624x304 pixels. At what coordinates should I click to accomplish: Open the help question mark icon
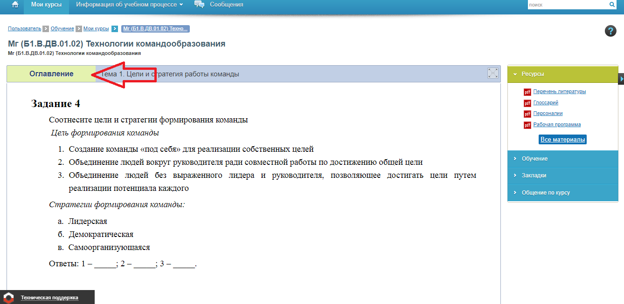pyautogui.click(x=610, y=31)
